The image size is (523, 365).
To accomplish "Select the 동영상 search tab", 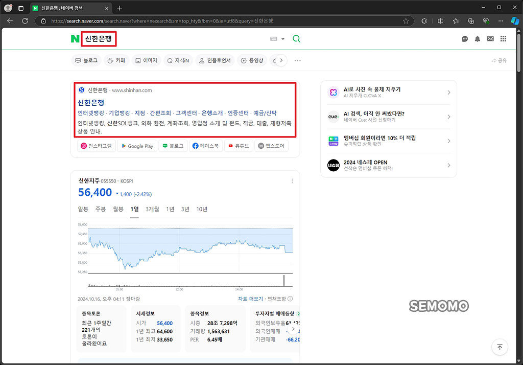I will pos(252,60).
